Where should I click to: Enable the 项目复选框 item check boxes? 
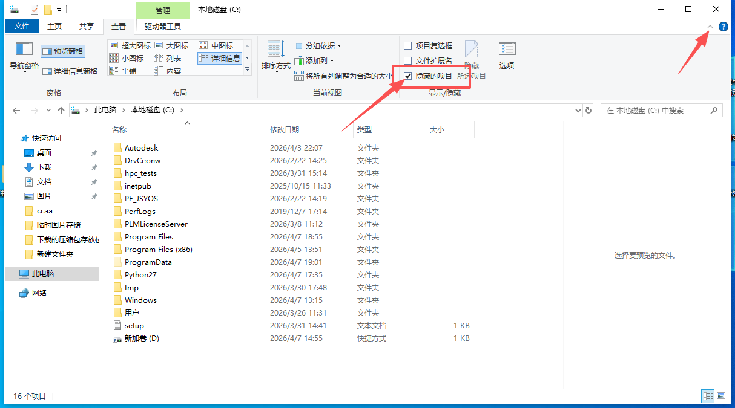tap(408, 45)
